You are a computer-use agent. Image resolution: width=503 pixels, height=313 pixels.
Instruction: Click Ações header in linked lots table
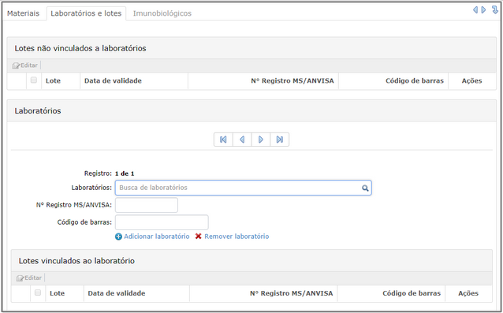point(468,293)
